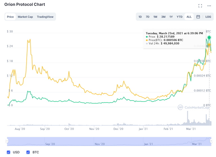This screenshot has width=216, height=157.
Task: Select the 7D time range
Action: pyautogui.click(x=147, y=17)
